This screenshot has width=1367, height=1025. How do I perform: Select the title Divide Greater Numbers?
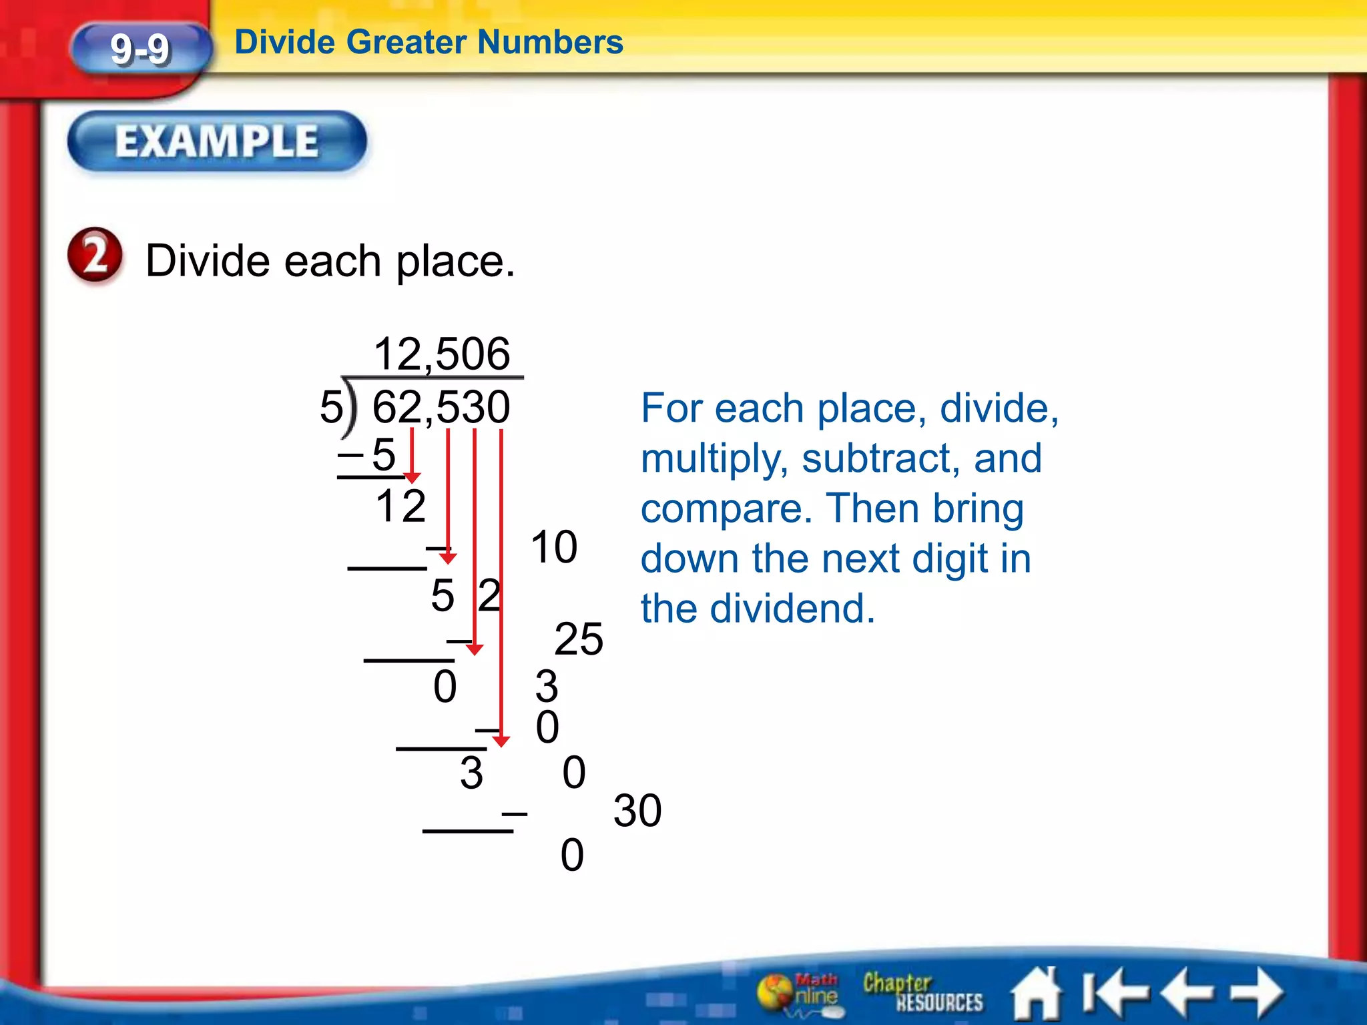pos(429,42)
